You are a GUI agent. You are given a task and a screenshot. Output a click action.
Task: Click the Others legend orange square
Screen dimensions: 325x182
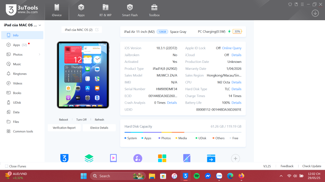point(213,138)
